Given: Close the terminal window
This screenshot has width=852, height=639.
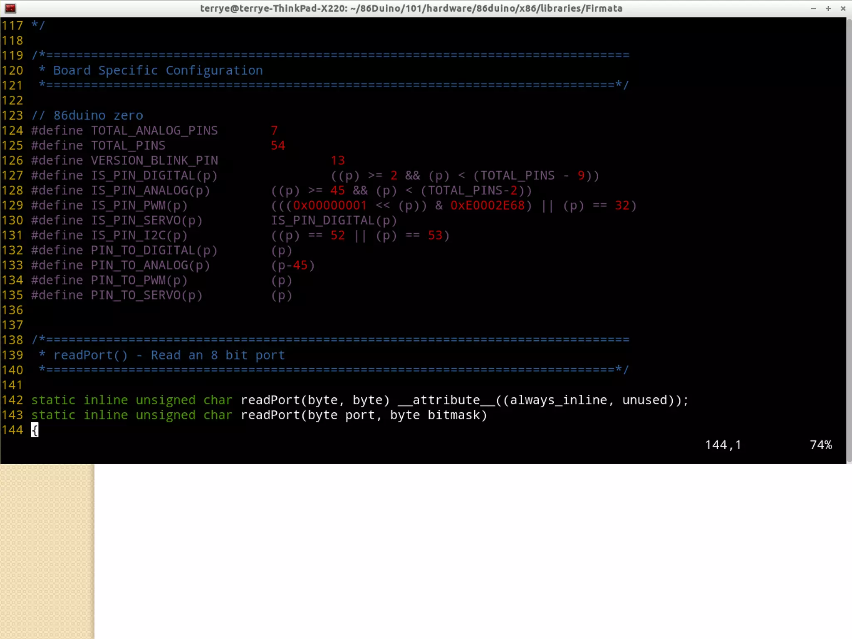Looking at the screenshot, I should pos(843,8).
